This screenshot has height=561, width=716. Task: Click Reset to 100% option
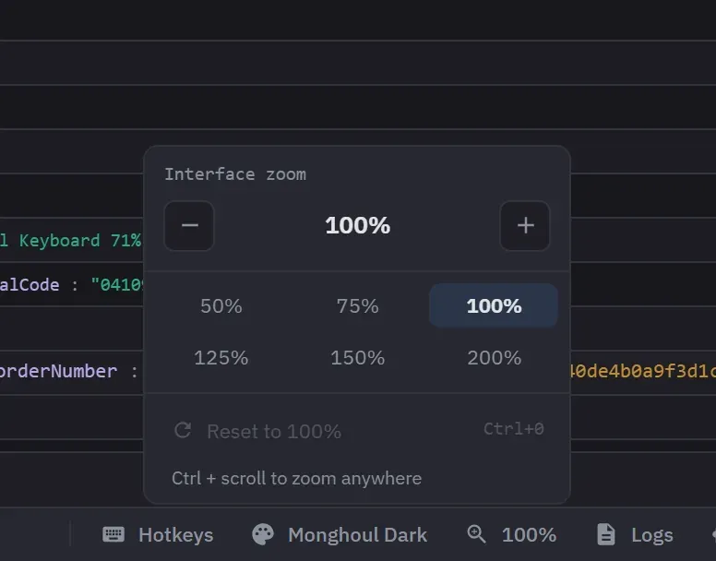pyautogui.click(x=357, y=431)
